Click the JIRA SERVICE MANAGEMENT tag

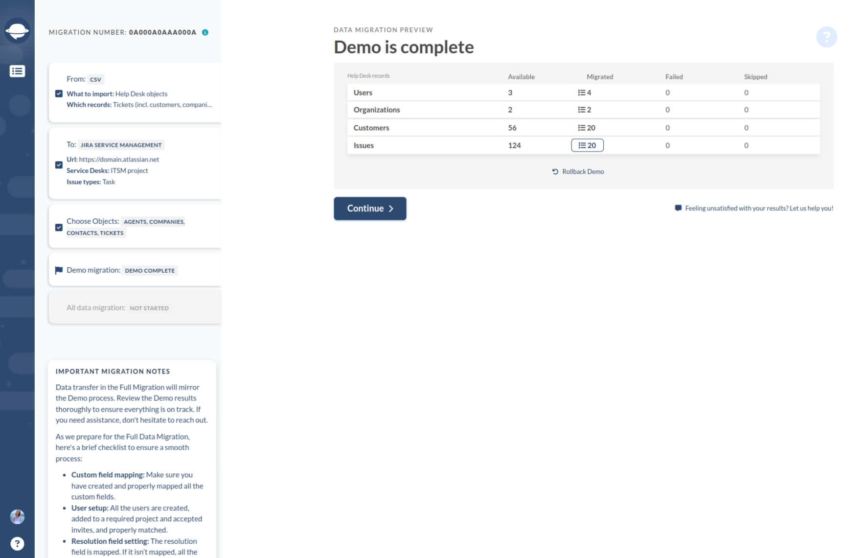[x=121, y=145]
